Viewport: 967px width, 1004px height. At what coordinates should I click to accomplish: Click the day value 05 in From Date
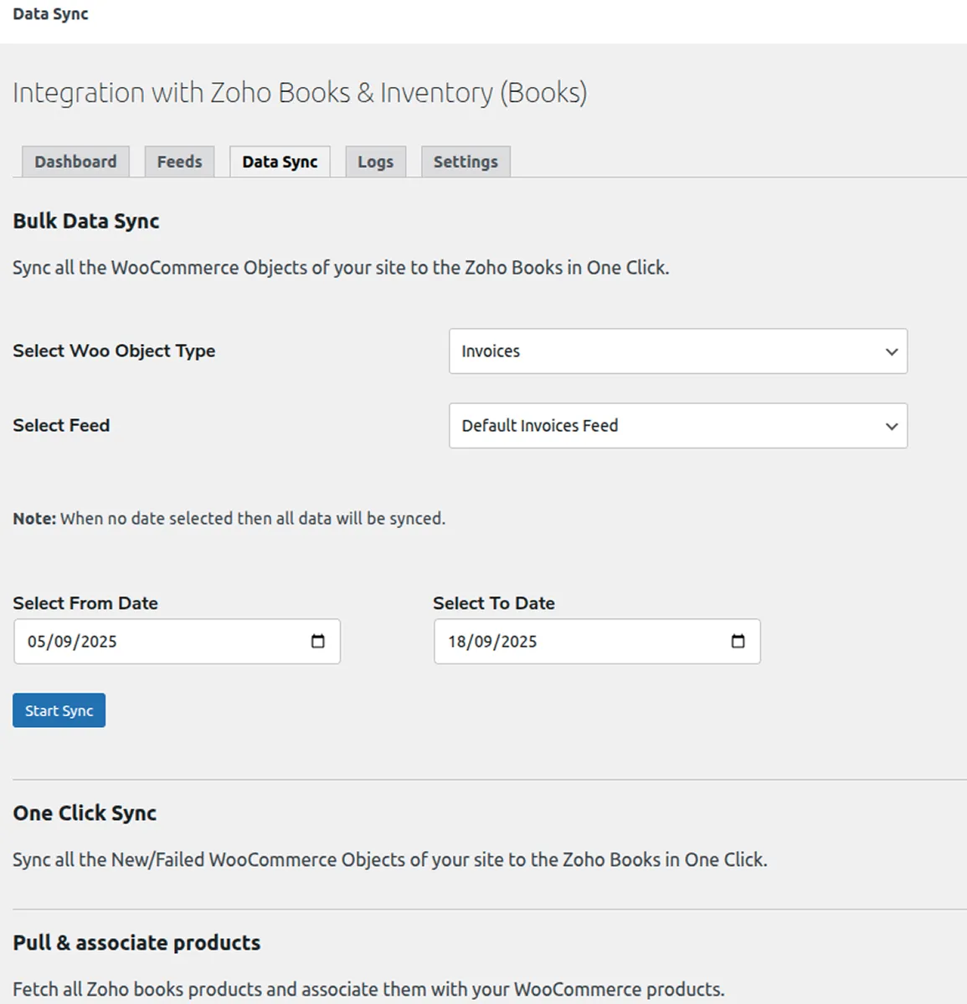[38, 642]
